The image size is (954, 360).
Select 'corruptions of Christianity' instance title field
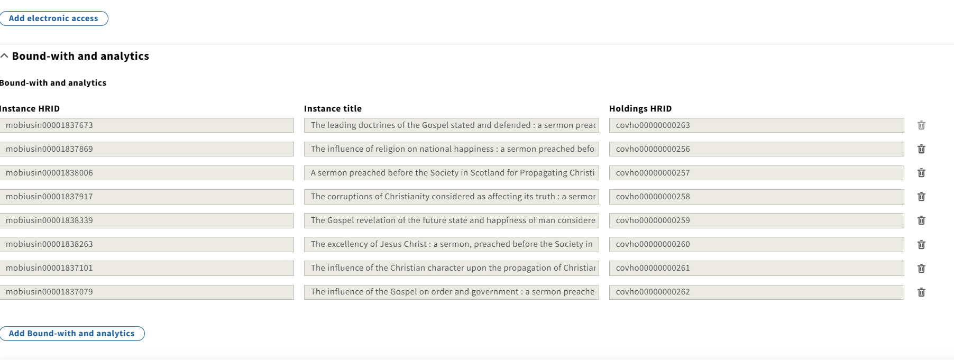[x=452, y=197]
